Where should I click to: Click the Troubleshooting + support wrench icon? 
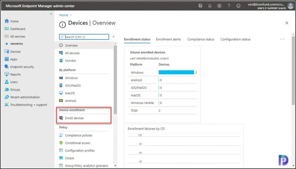[7, 105]
